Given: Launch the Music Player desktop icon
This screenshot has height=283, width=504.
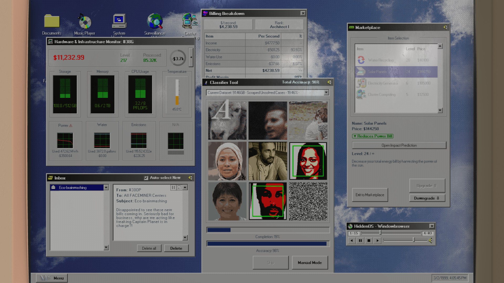Looking at the screenshot, I should [85, 21].
